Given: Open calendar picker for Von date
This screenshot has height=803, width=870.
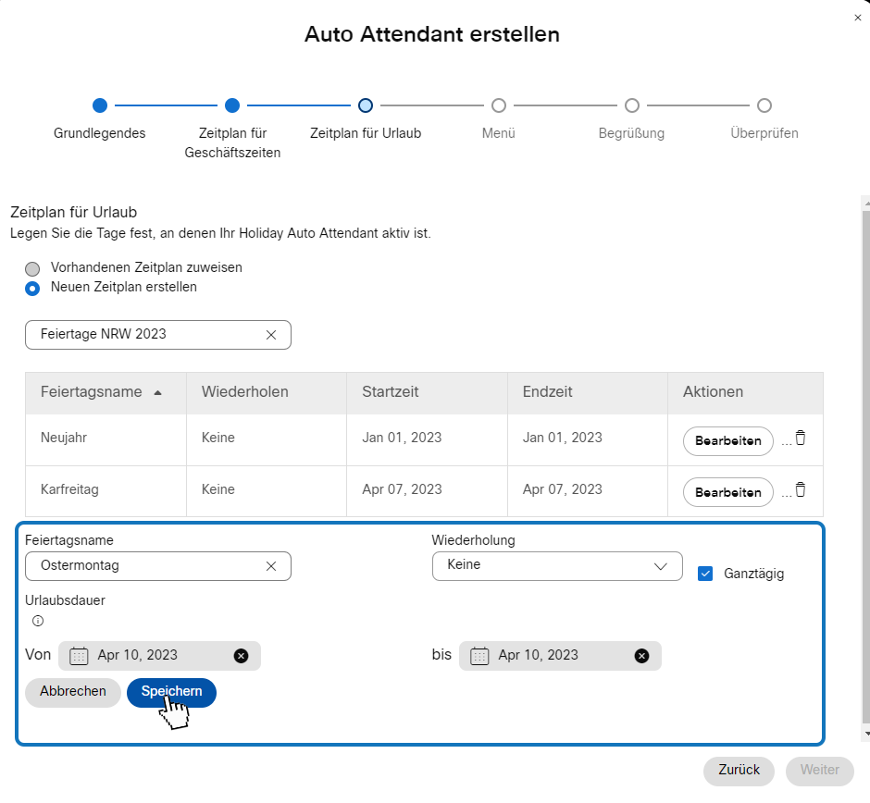Looking at the screenshot, I should 80,656.
